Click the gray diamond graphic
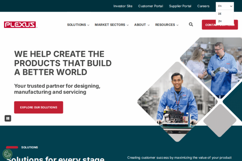 (x=220, y=120)
